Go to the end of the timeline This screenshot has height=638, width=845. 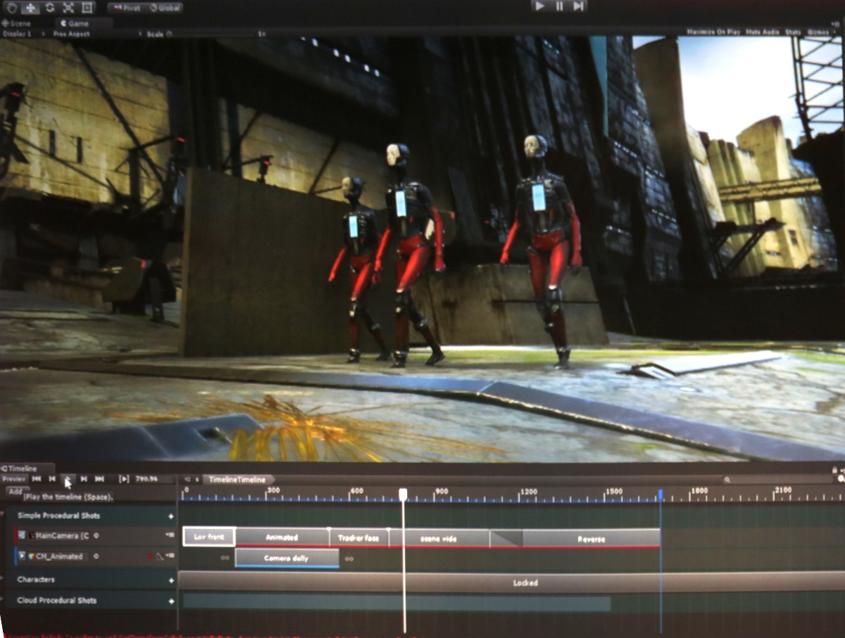pos(100,479)
